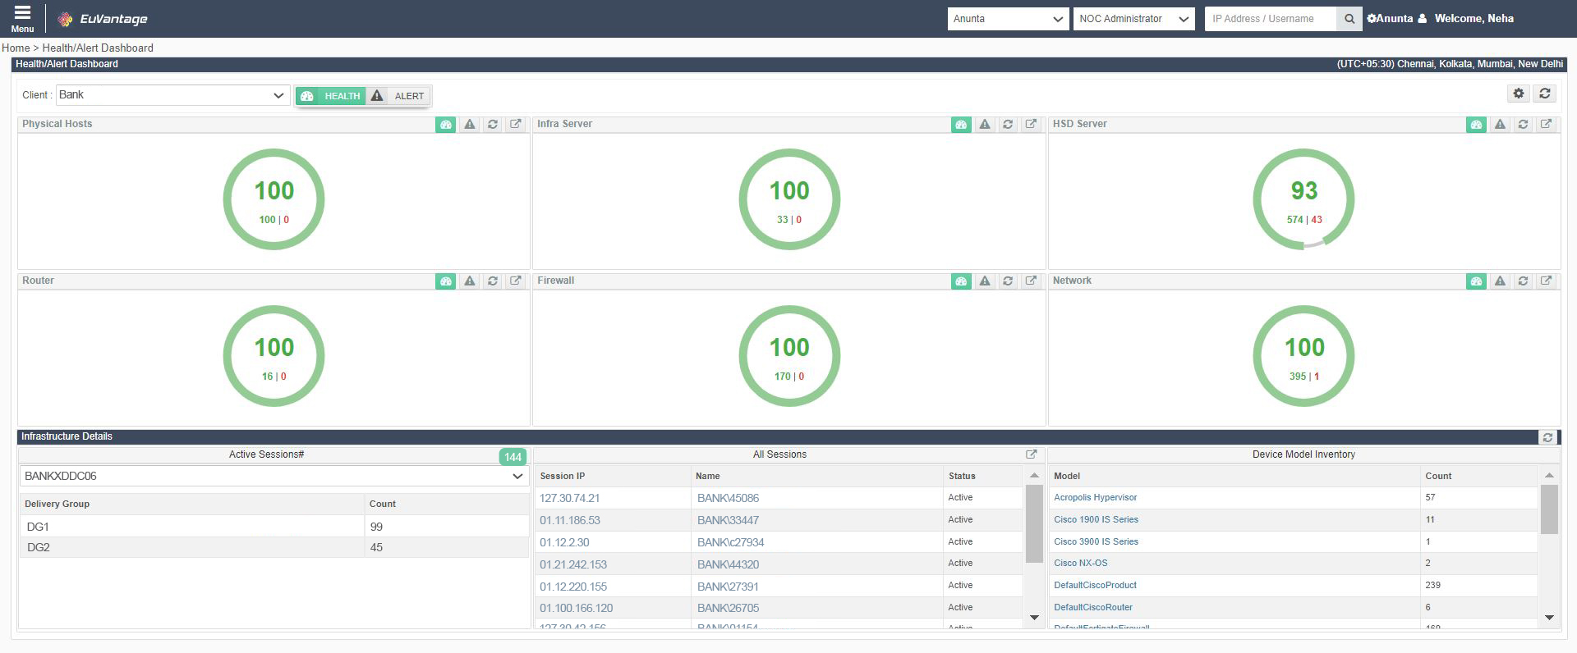Image resolution: width=1577 pixels, height=653 pixels.
Task: Switch dashboard to ALERT mode
Action: pyautogui.click(x=399, y=96)
